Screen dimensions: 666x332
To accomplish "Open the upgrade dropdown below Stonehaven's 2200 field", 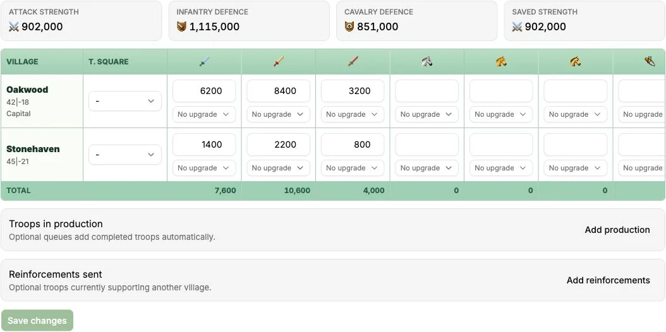I will click(278, 168).
